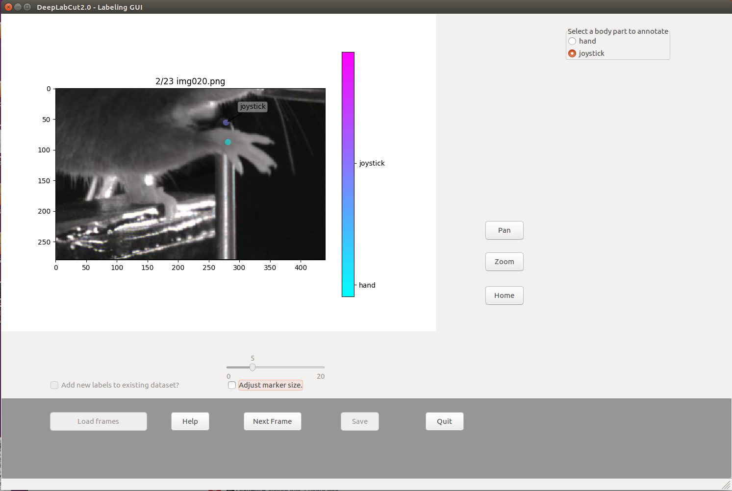
Task: Click the Home view button
Action: [x=504, y=295]
